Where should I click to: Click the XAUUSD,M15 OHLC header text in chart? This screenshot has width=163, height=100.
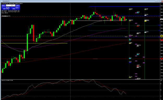point(13,4)
